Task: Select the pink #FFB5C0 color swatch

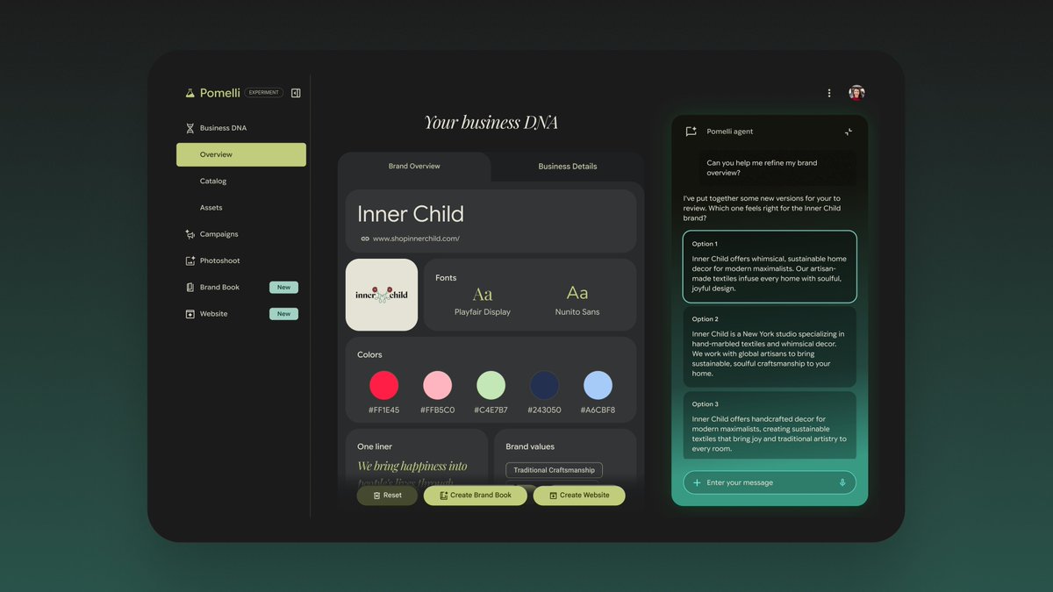Action: tap(437, 385)
